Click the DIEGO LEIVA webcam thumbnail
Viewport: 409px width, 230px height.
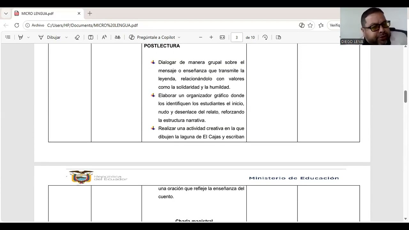[374, 26]
